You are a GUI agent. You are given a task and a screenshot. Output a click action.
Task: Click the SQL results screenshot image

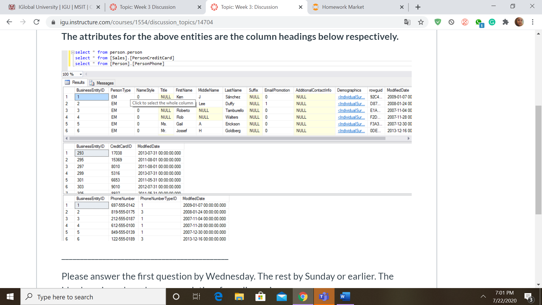pos(237,145)
